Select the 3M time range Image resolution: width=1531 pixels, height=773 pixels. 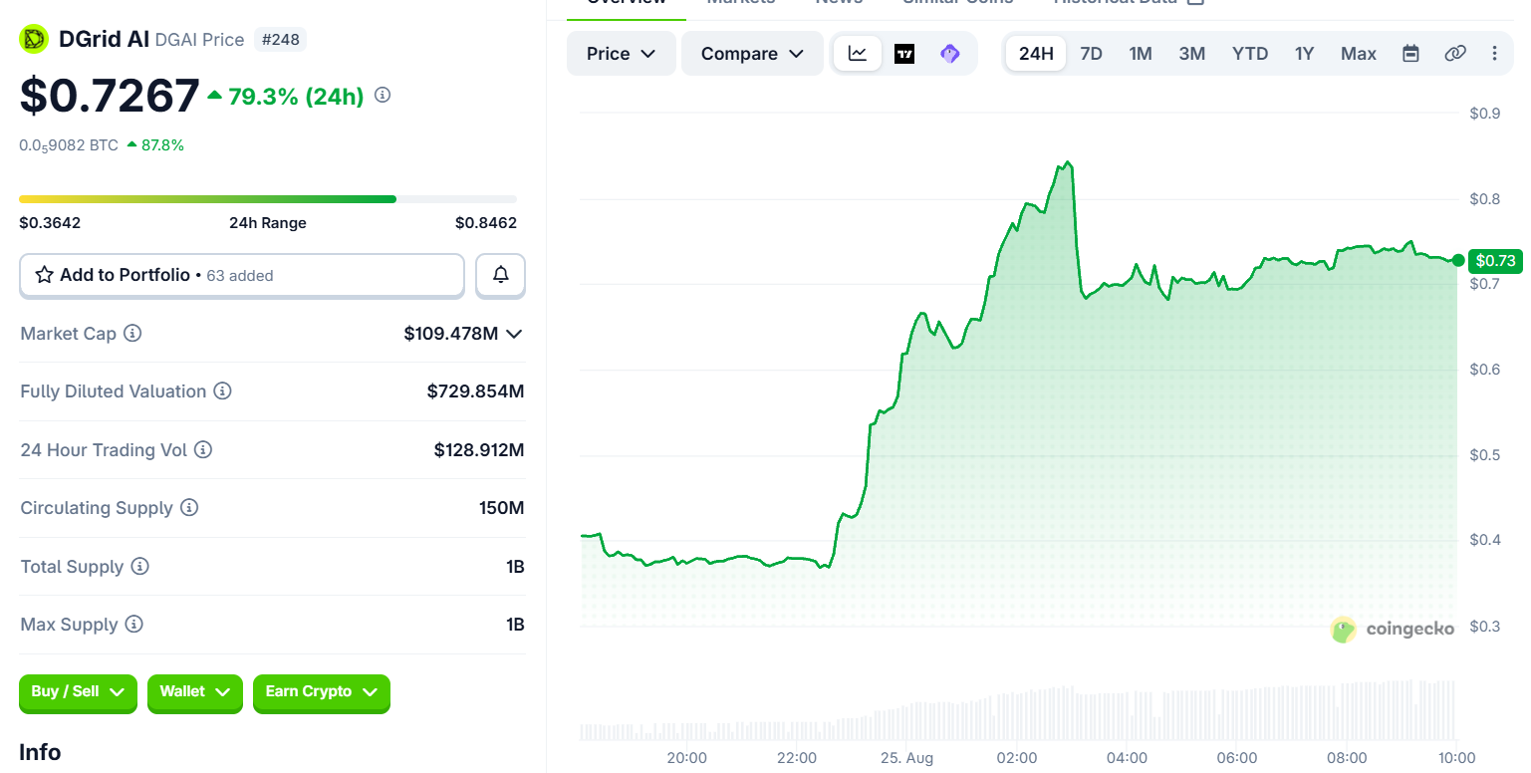click(1192, 54)
